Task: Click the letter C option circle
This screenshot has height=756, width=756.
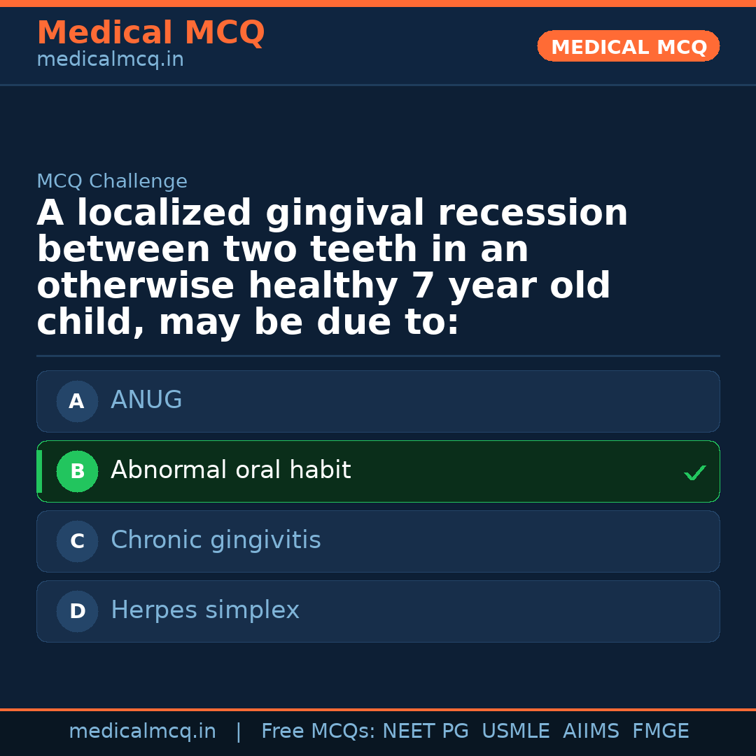Action: 77,542
